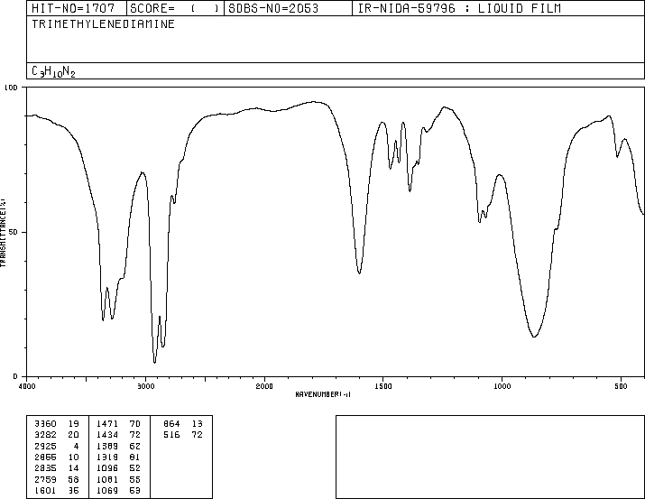Screen dimensions: 645x499
Task: Click transmittance value 13 beside 864
Action: pos(197,424)
